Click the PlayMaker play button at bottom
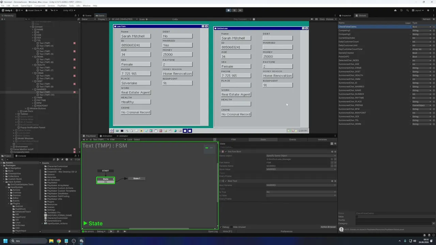Viewport: 436px width, 245px height. (111, 231)
